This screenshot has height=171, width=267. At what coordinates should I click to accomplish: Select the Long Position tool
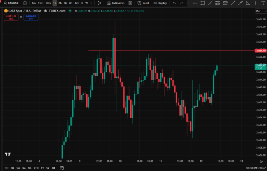pyautogui.click(x=217, y=3)
